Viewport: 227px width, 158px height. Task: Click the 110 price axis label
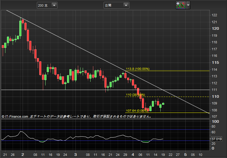point(215,97)
